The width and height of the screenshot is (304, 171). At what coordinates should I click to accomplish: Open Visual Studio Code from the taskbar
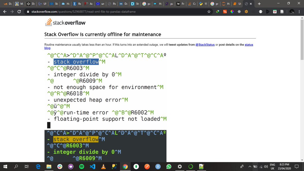pos(92,166)
